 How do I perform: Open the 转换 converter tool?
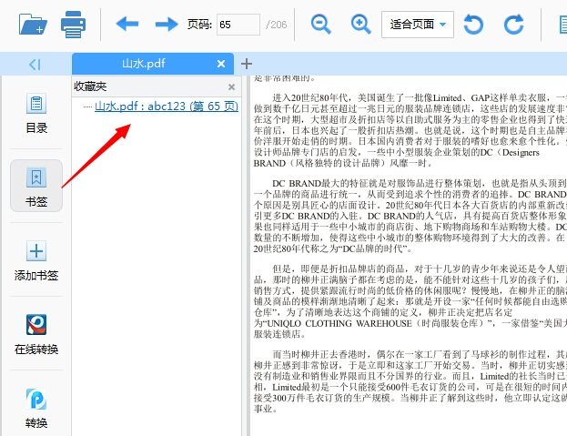pyautogui.click(x=36, y=409)
